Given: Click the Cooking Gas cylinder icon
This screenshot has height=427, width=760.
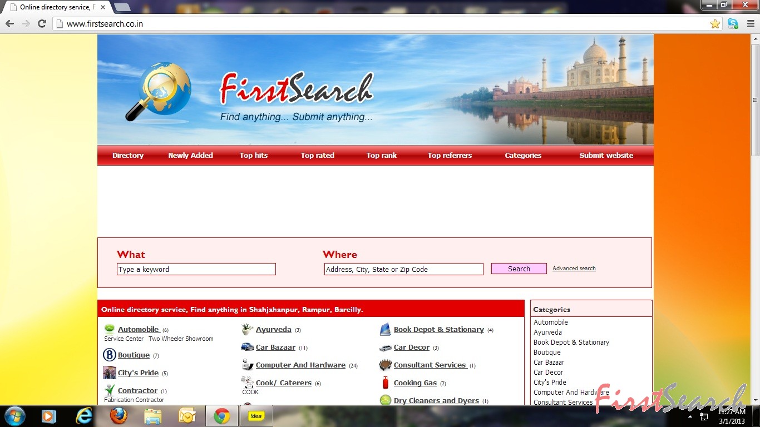Looking at the screenshot, I should tap(386, 383).
